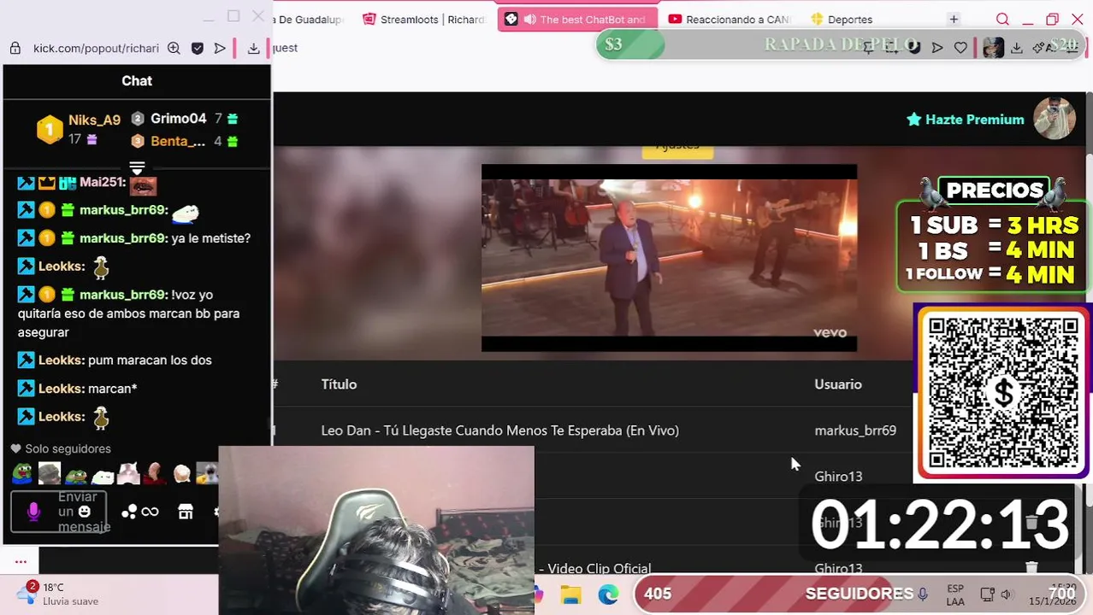
Task: Open the emoji picker in chat input
Action: (x=84, y=512)
